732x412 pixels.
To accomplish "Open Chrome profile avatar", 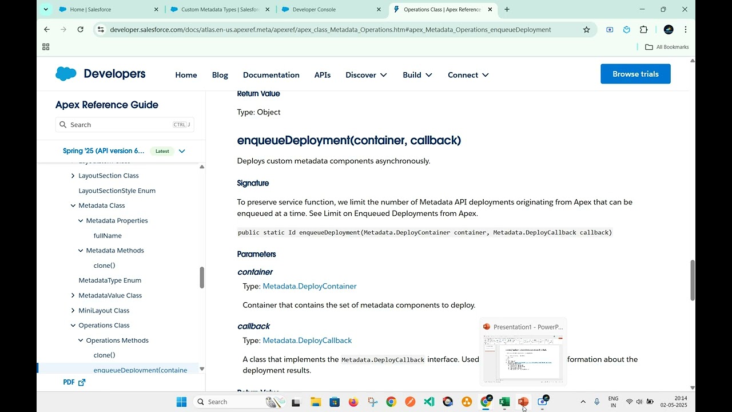I will pyautogui.click(x=669, y=29).
